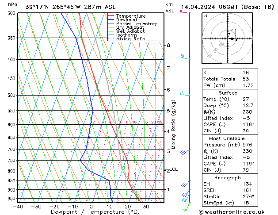Click the hodograph plot circle
278x215 pixels.
pos(227,38)
